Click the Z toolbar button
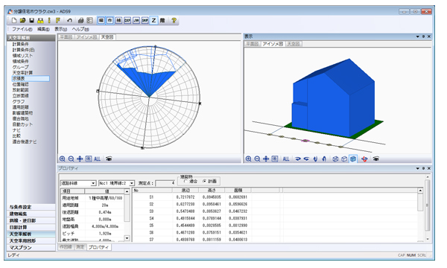This screenshot has width=447, height=268. pos(153,21)
